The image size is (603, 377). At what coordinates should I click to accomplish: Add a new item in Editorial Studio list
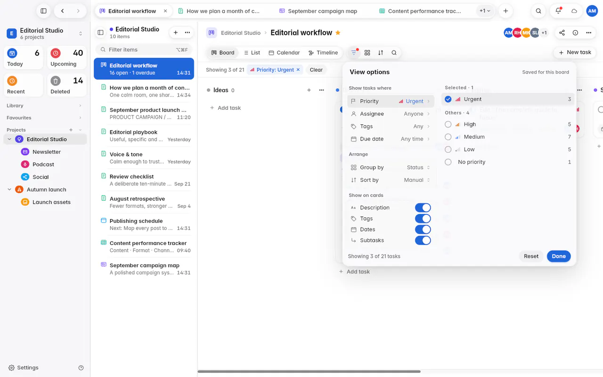click(176, 33)
